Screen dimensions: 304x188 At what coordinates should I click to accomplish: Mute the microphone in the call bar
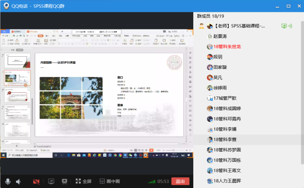[8, 181]
